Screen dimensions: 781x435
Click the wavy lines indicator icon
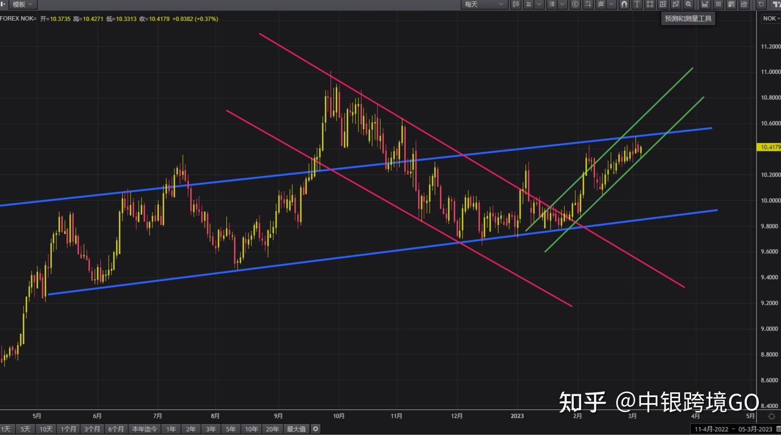pyautogui.click(x=601, y=4)
